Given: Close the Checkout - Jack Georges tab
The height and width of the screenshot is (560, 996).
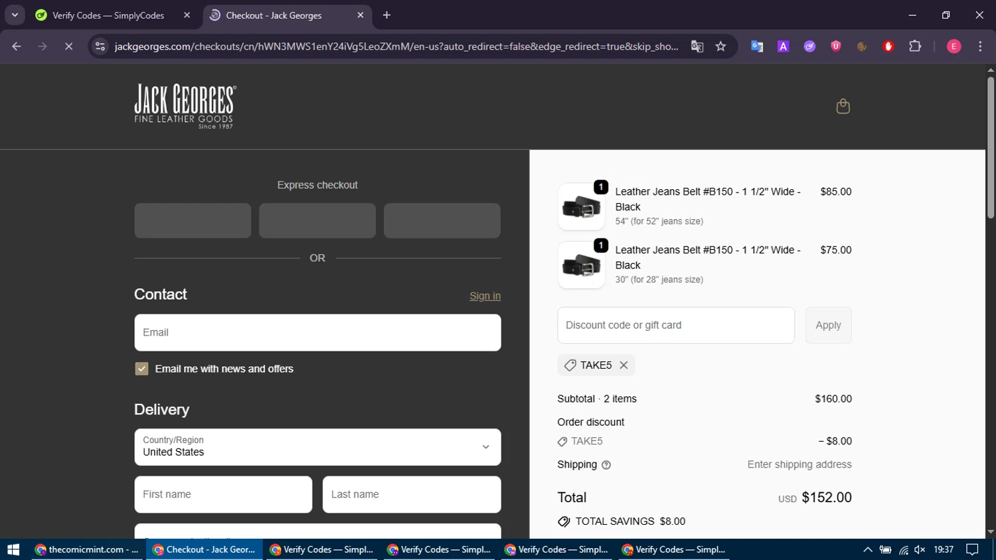Looking at the screenshot, I should pyautogui.click(x=361, y=15).
